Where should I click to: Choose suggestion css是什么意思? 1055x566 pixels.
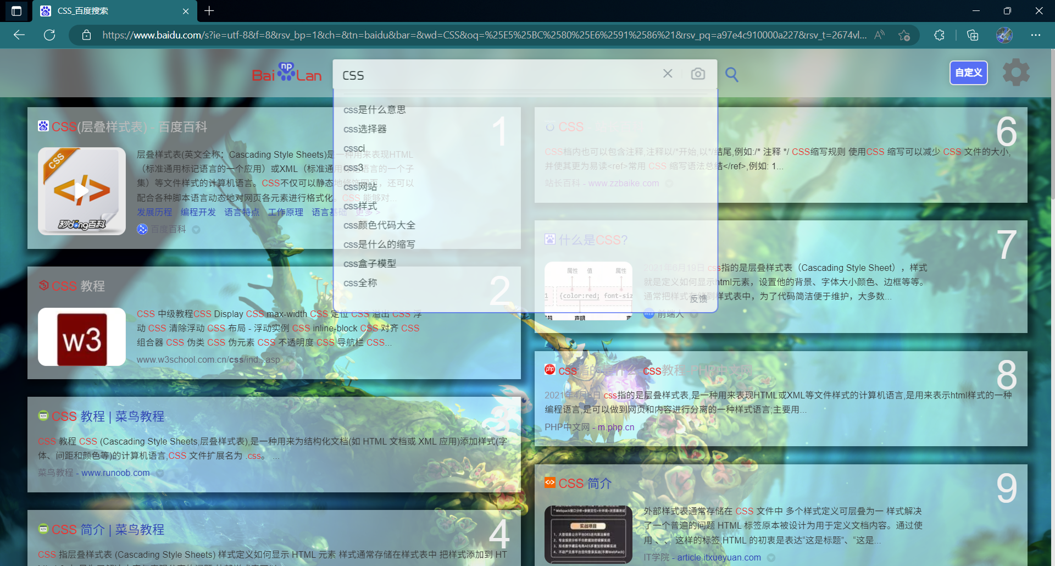click(x=375, y=109)
